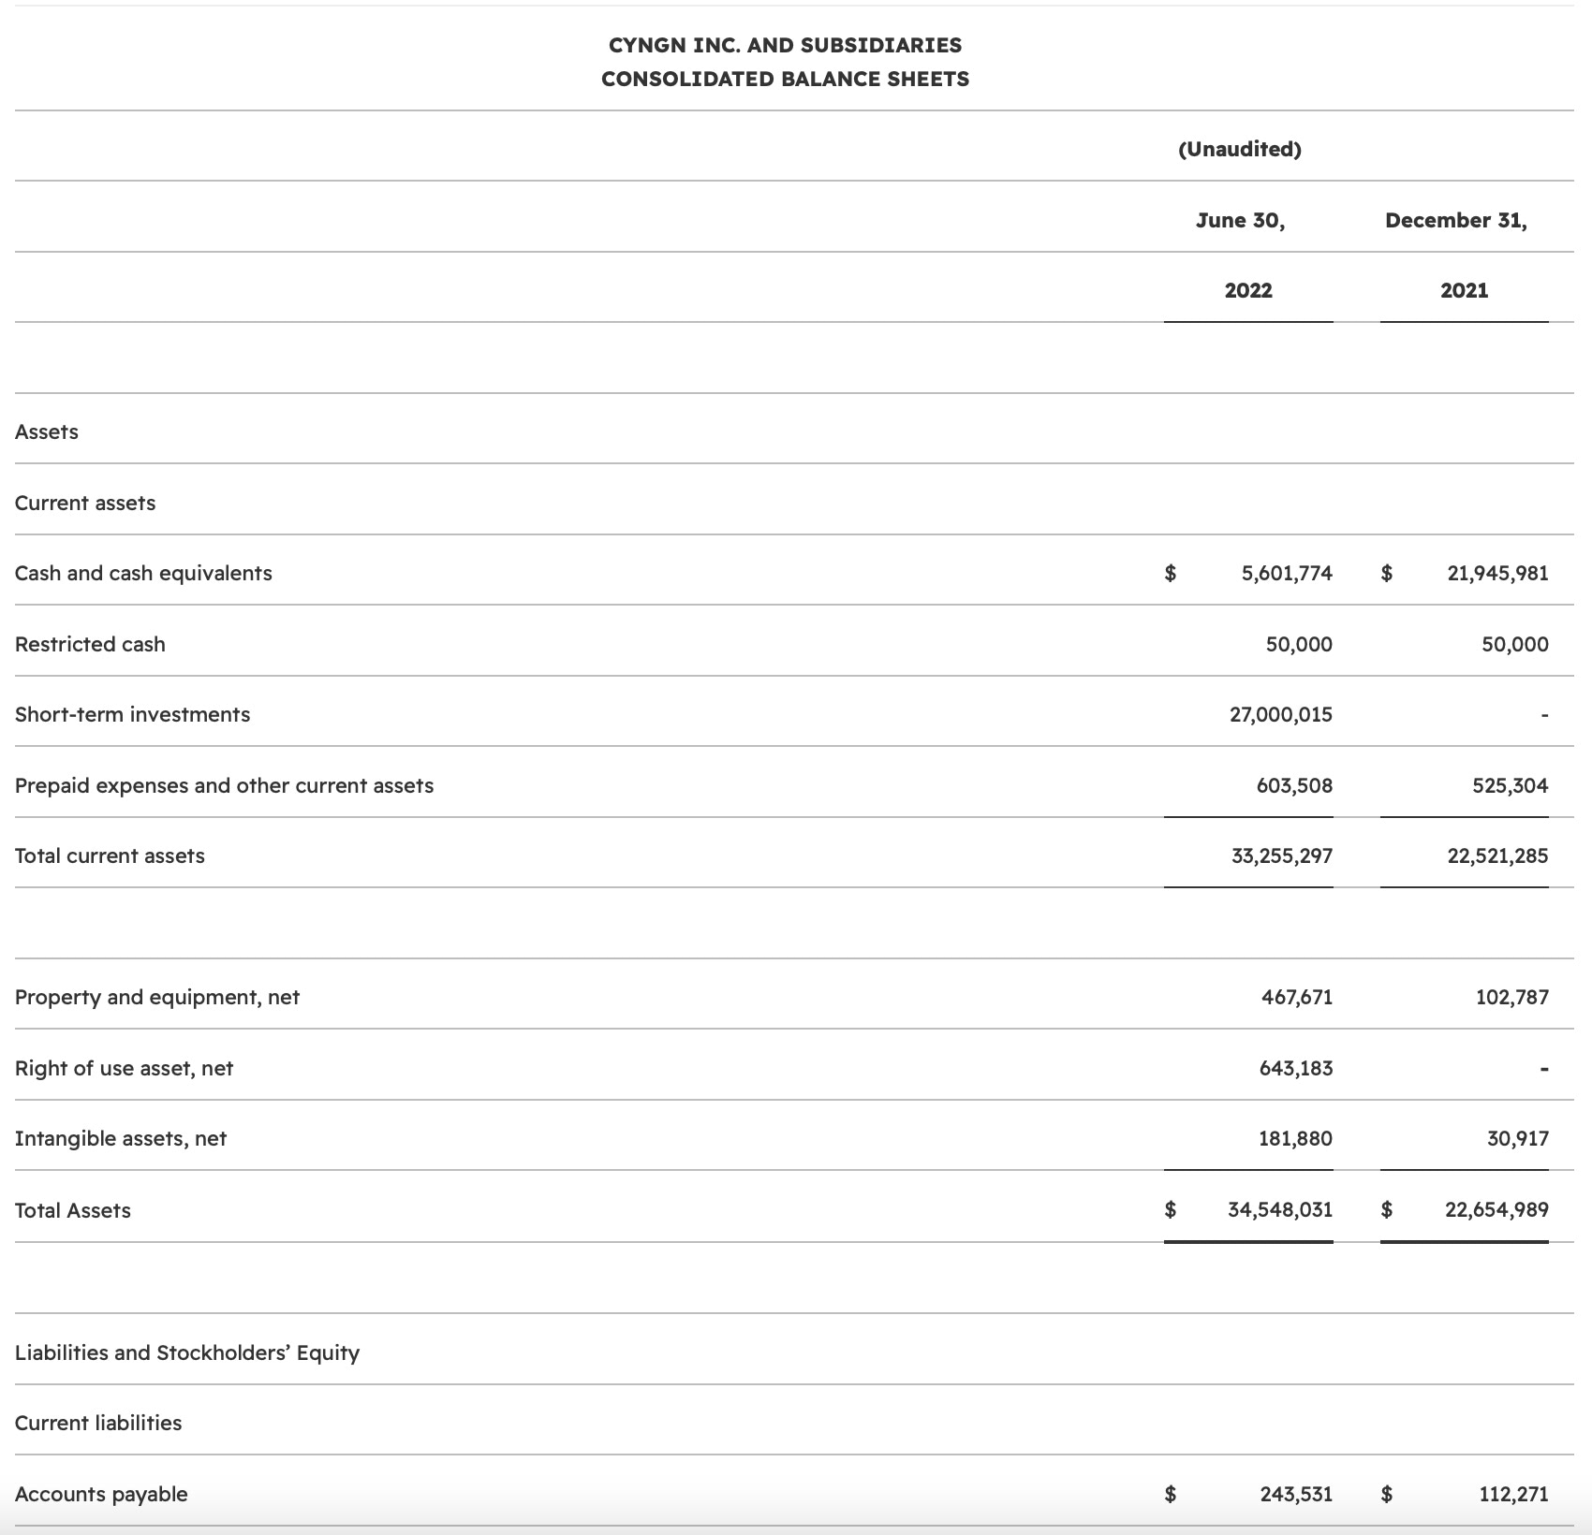This screenshot has width=1592, height=1535.
Task: Click the 'December 31,' column header
Action: (x=1456, y=221)
